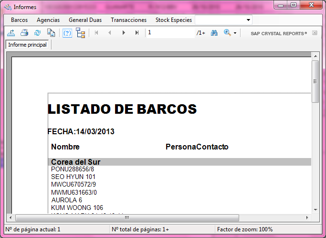Click the vertical scrollbar thumb

(315, 81)
